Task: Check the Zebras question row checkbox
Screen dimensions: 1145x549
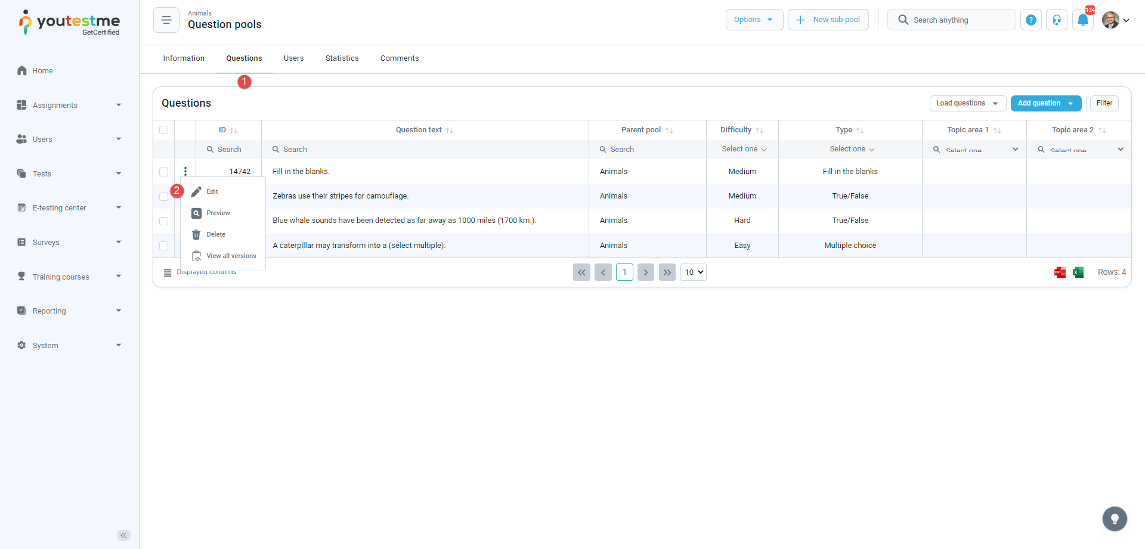Action: (x=164, y=196)
